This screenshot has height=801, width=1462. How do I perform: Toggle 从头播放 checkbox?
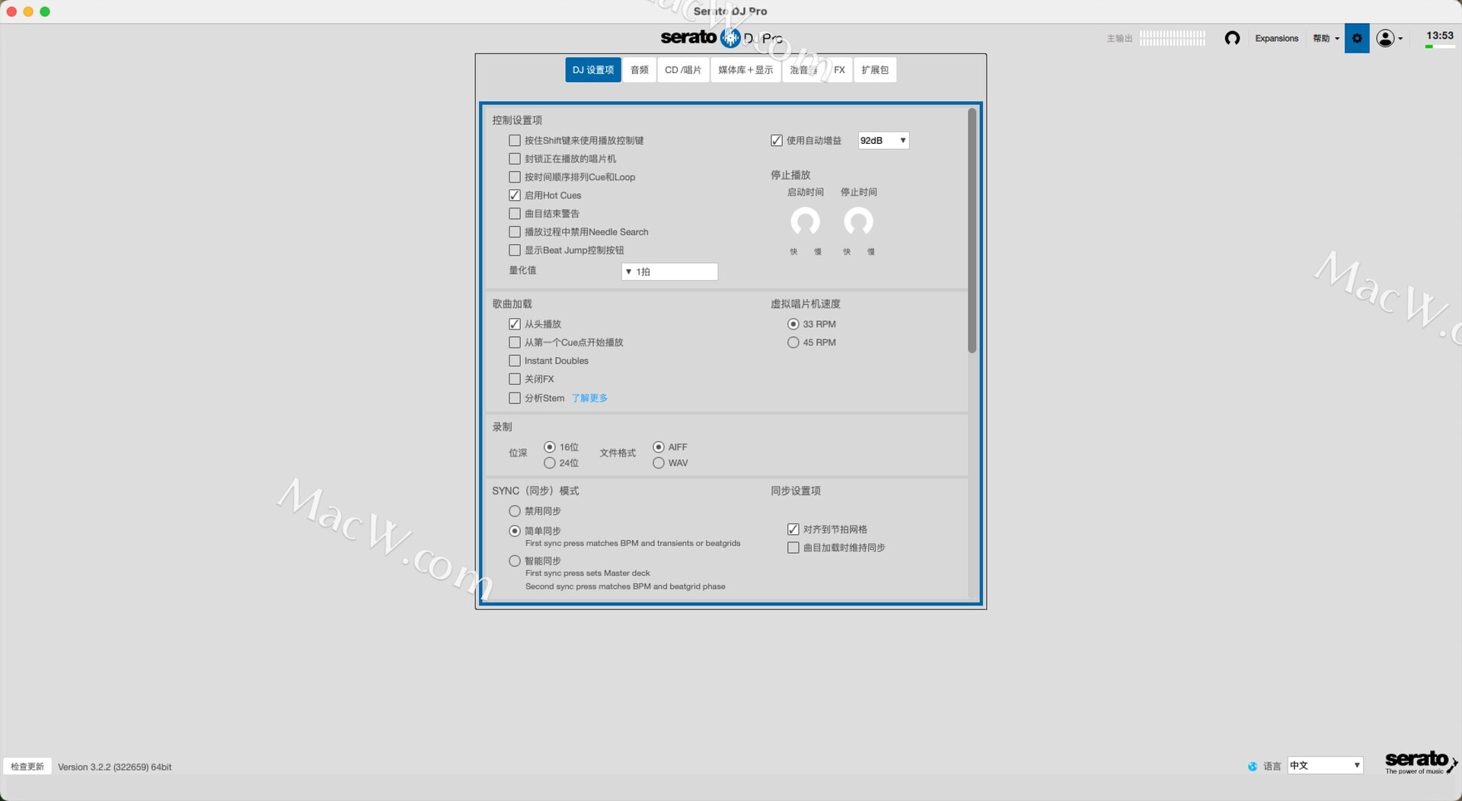(x=515, y=324)
